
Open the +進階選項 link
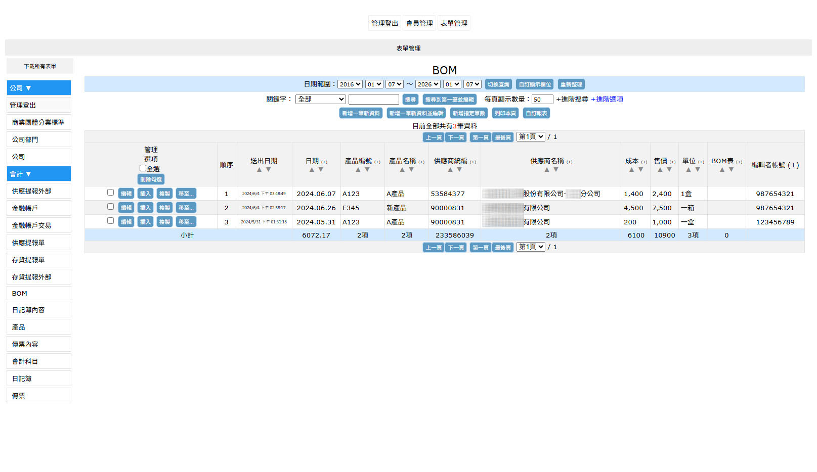click(x=607, y=100)
